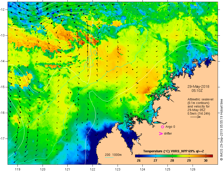This screenshot has height=172, width=223.
Task: Click the longitude label 121
Action: [x=68, y=169]
